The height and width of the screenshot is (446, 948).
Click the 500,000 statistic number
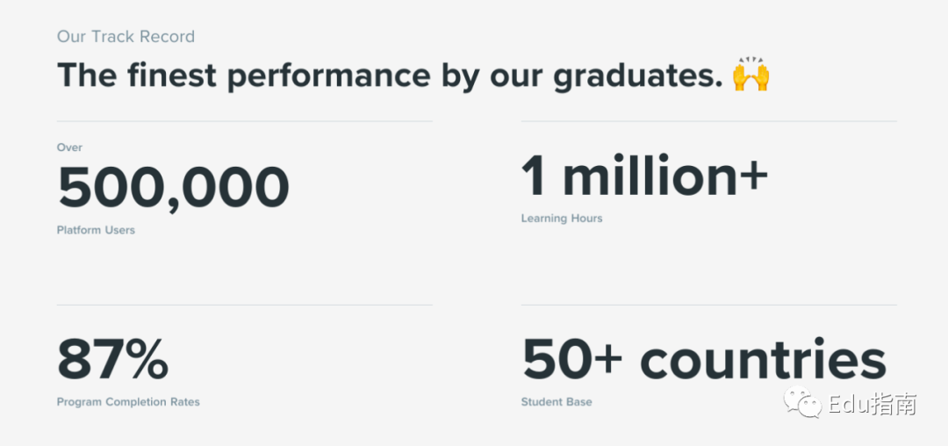pos(173,187)
